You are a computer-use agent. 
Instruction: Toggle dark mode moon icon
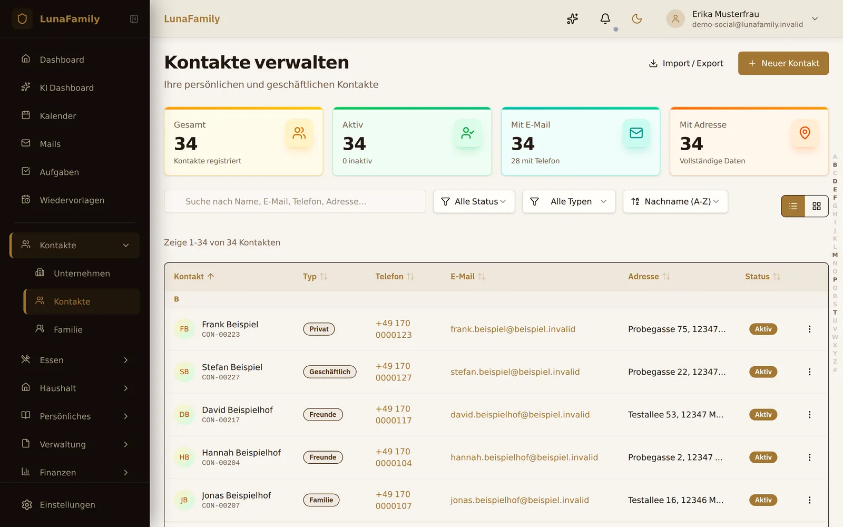tap(637, 19)
